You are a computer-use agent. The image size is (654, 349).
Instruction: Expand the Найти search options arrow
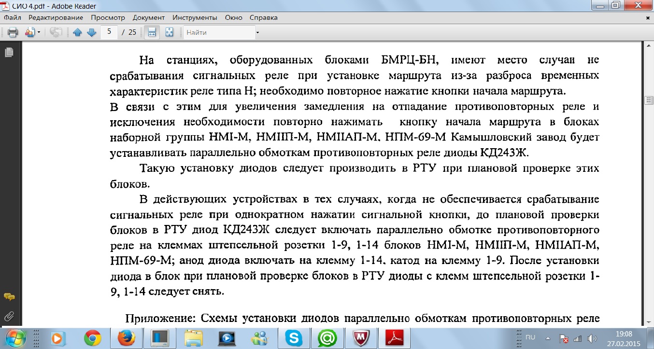(257, 33)
